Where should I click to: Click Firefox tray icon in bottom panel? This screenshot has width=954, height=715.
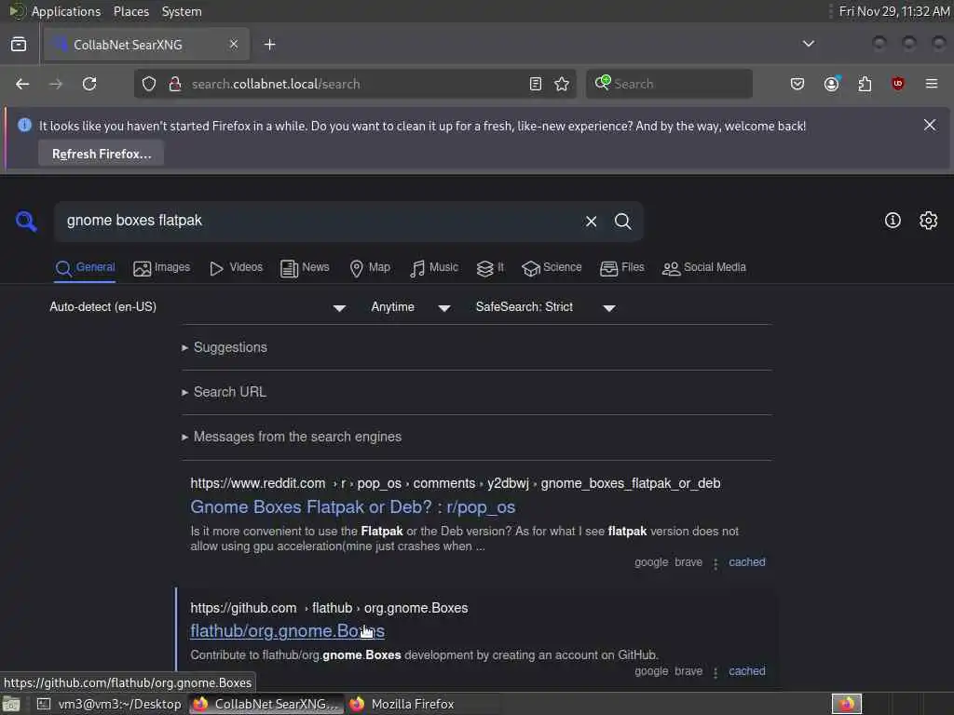coord(846,704)
